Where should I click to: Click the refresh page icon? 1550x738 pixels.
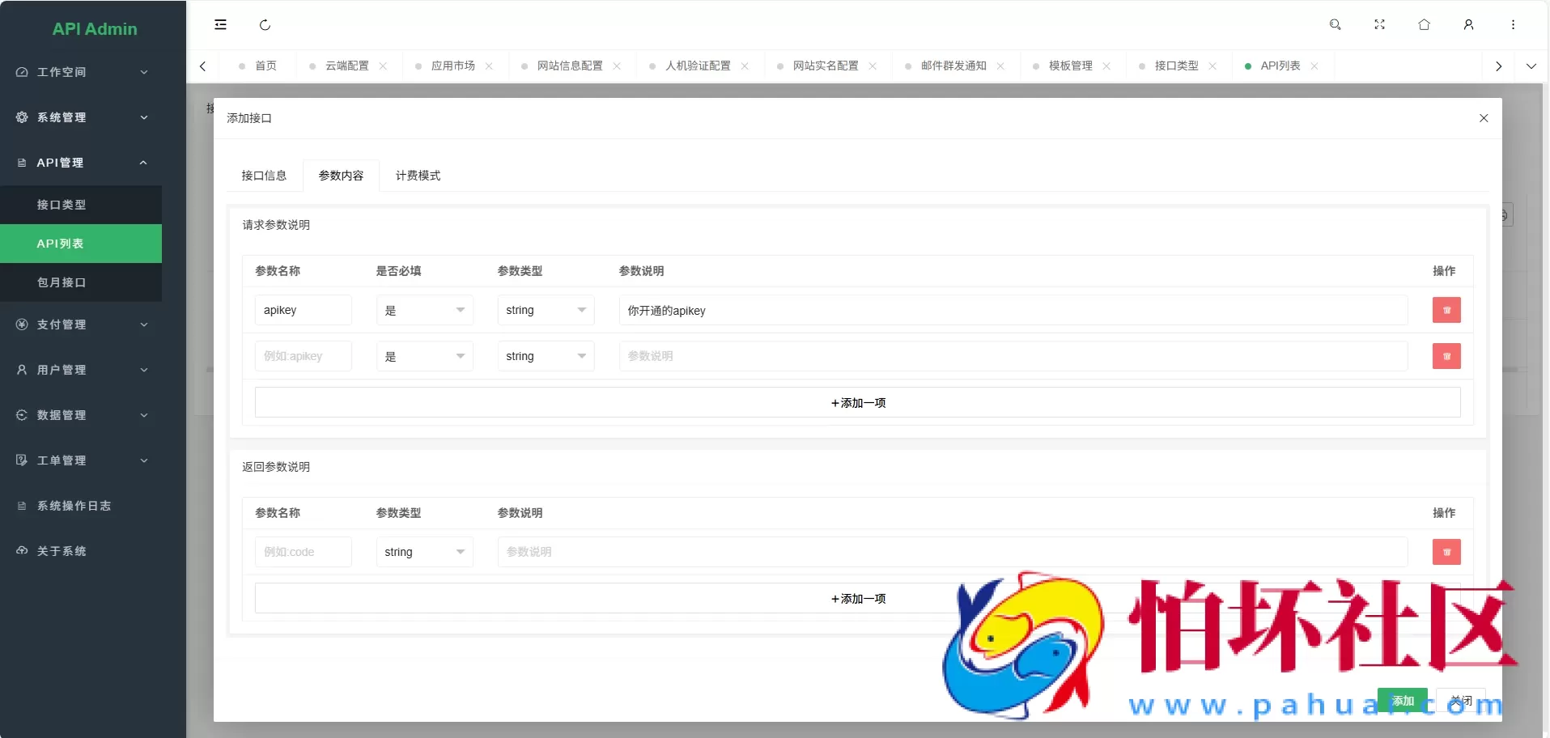coord(265,24)
